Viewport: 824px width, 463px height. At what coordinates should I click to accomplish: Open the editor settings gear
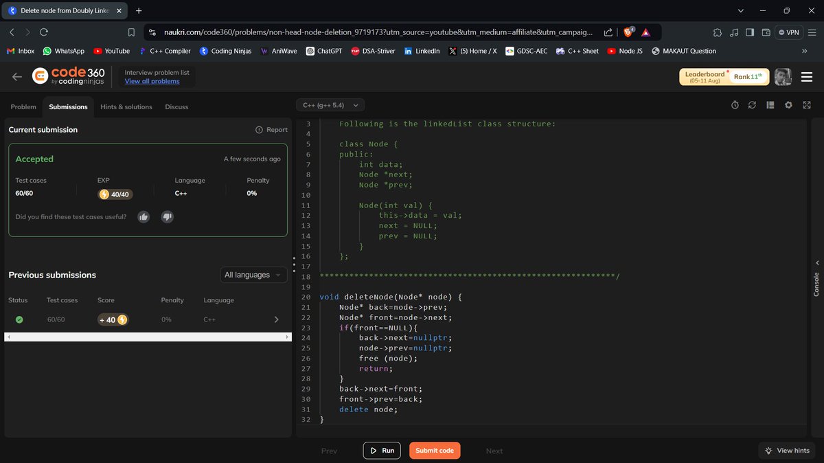pos(788,105)
